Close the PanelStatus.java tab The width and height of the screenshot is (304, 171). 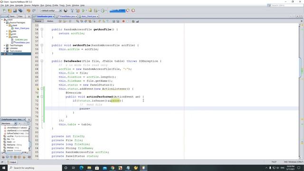76,17
